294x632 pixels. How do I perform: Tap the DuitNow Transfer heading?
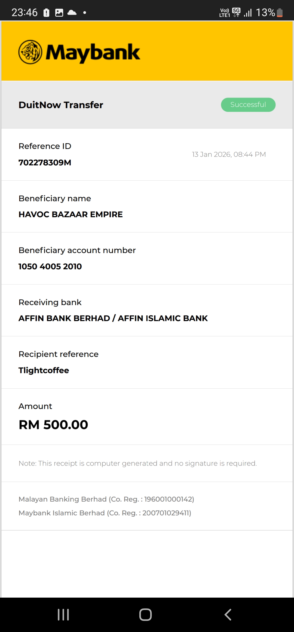(61, 105)
